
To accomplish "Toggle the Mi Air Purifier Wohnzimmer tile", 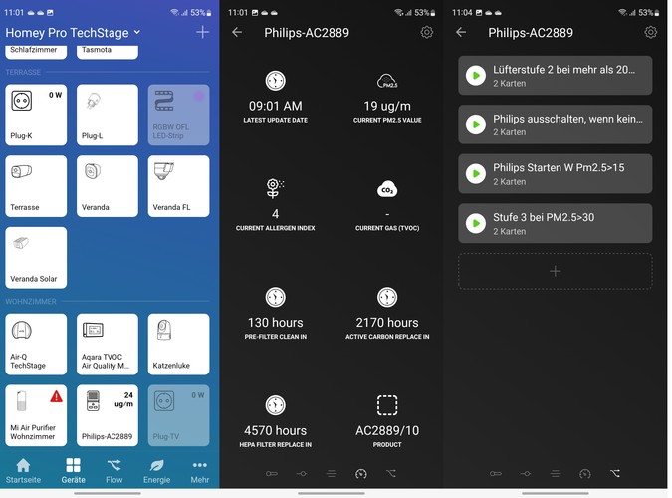I will pyautogui.click(x=36, y=415).
